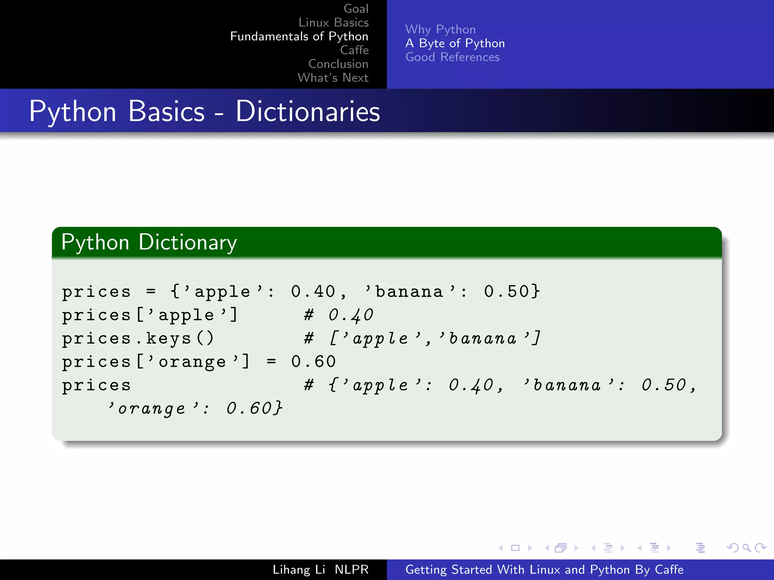Go to the previous section arrow
774x580 pixels.
tap(639, 548)
